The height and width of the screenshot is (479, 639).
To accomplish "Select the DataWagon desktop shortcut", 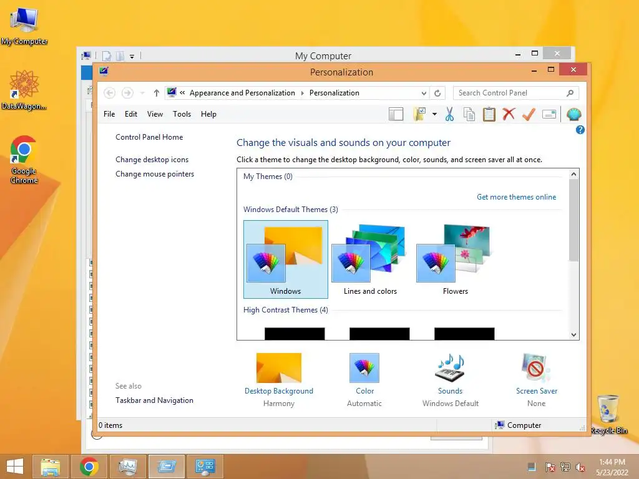I will tap(24, 90).
